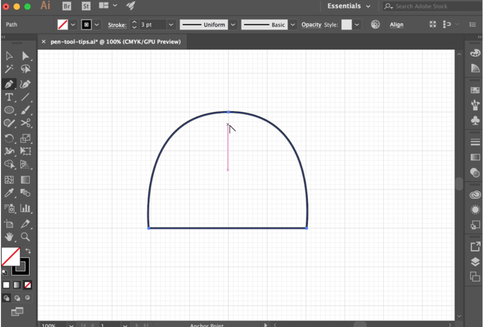Click the Opacity link in control bar
483x327 pixels.
click(311, 25)
